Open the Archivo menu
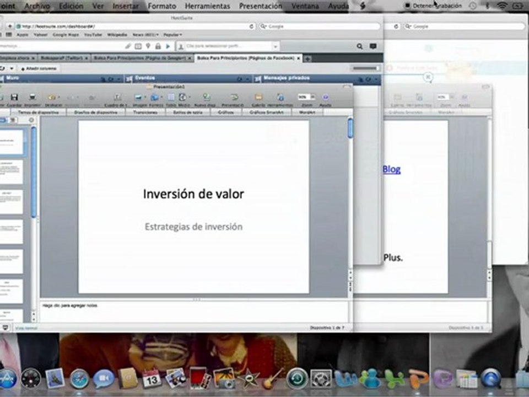Viewport: 529px width, 397px height. [x=37, y=6]
